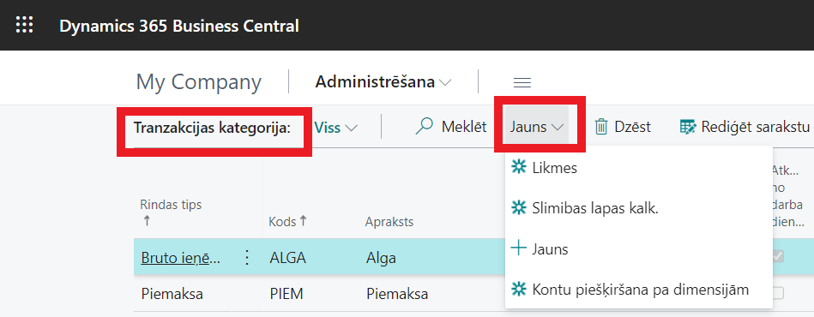Click the My Company title

point(198,82)
